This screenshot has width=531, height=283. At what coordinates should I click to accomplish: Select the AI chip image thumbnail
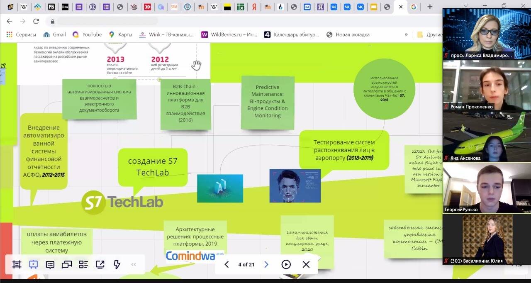click(x=220, y=188)
